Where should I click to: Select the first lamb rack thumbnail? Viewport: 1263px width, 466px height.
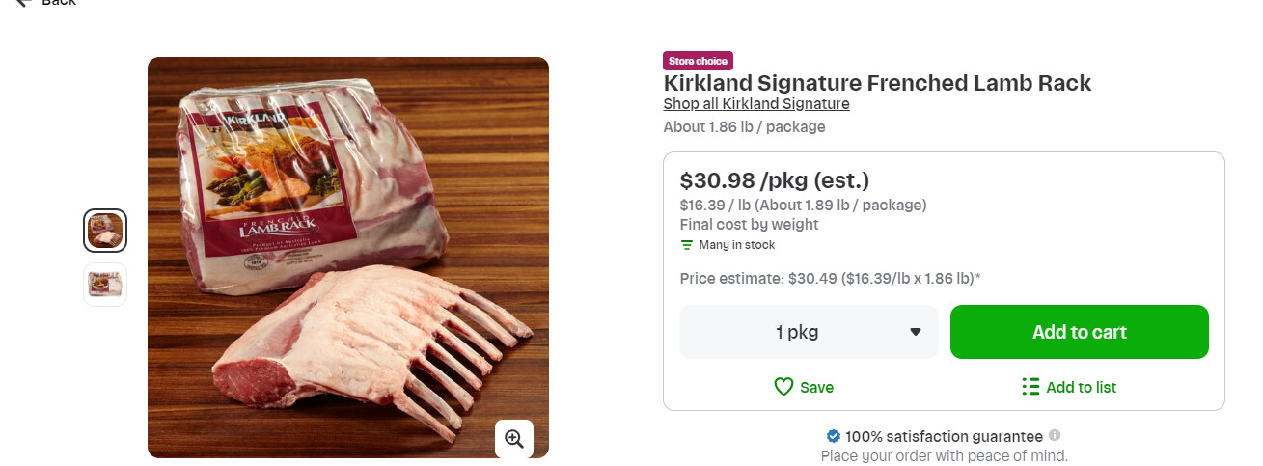[x=105, y=231]
